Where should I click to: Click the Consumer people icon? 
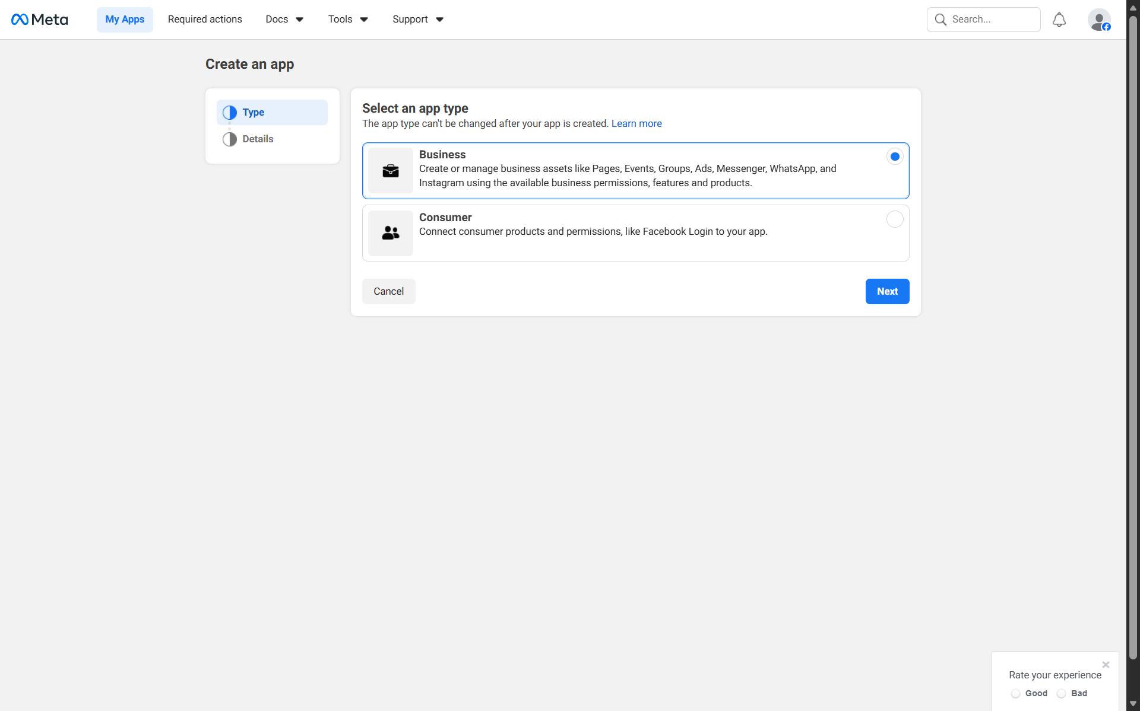391,233
